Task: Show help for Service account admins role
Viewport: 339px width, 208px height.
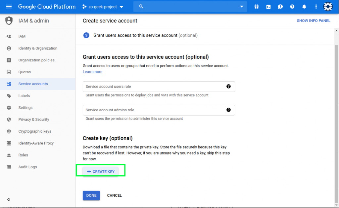Action: pyautogui.click(x=228, y=110)
